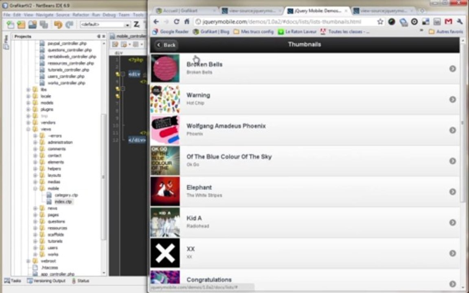Screen dimensions: 469x293
Task: Click the Back button in Thumbnails header
Action: [x=166, y=45]
